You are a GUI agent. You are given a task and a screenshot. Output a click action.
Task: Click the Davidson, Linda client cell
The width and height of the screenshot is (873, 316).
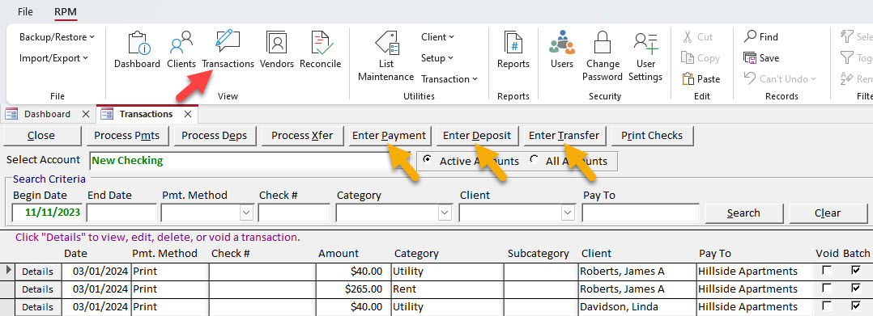point(637,306)
